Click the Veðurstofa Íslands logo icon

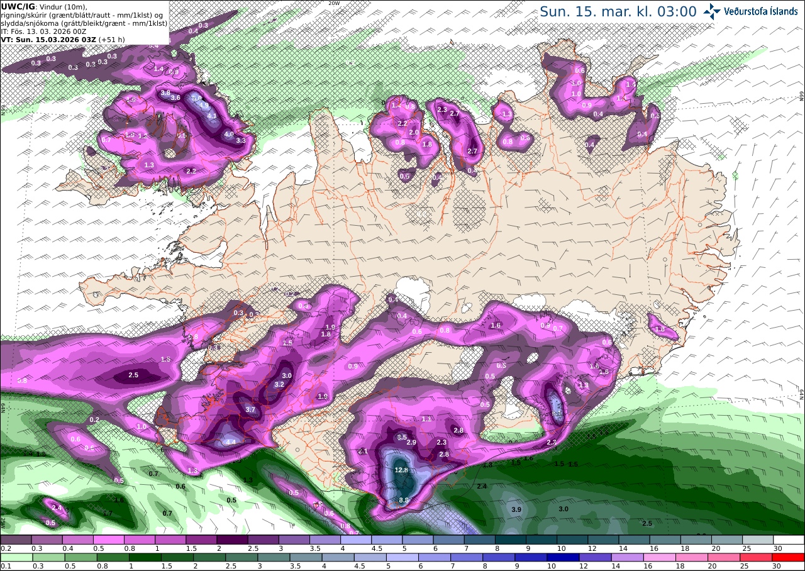[x=712, y=11]
